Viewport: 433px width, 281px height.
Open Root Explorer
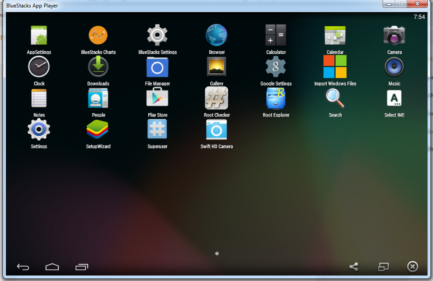276,98
